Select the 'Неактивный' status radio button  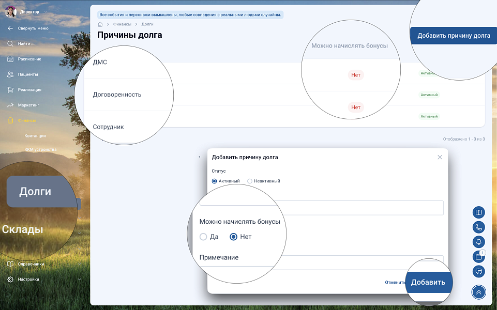pyautogui.click(x=250, y=181)
